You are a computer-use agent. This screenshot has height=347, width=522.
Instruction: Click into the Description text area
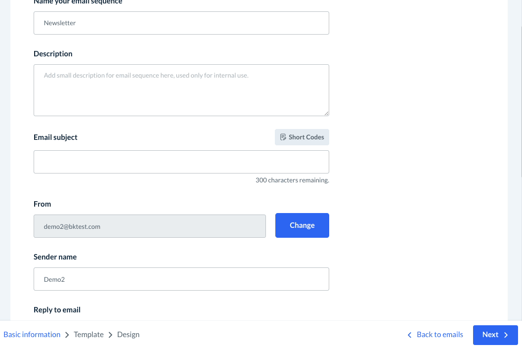coord(181,90)
